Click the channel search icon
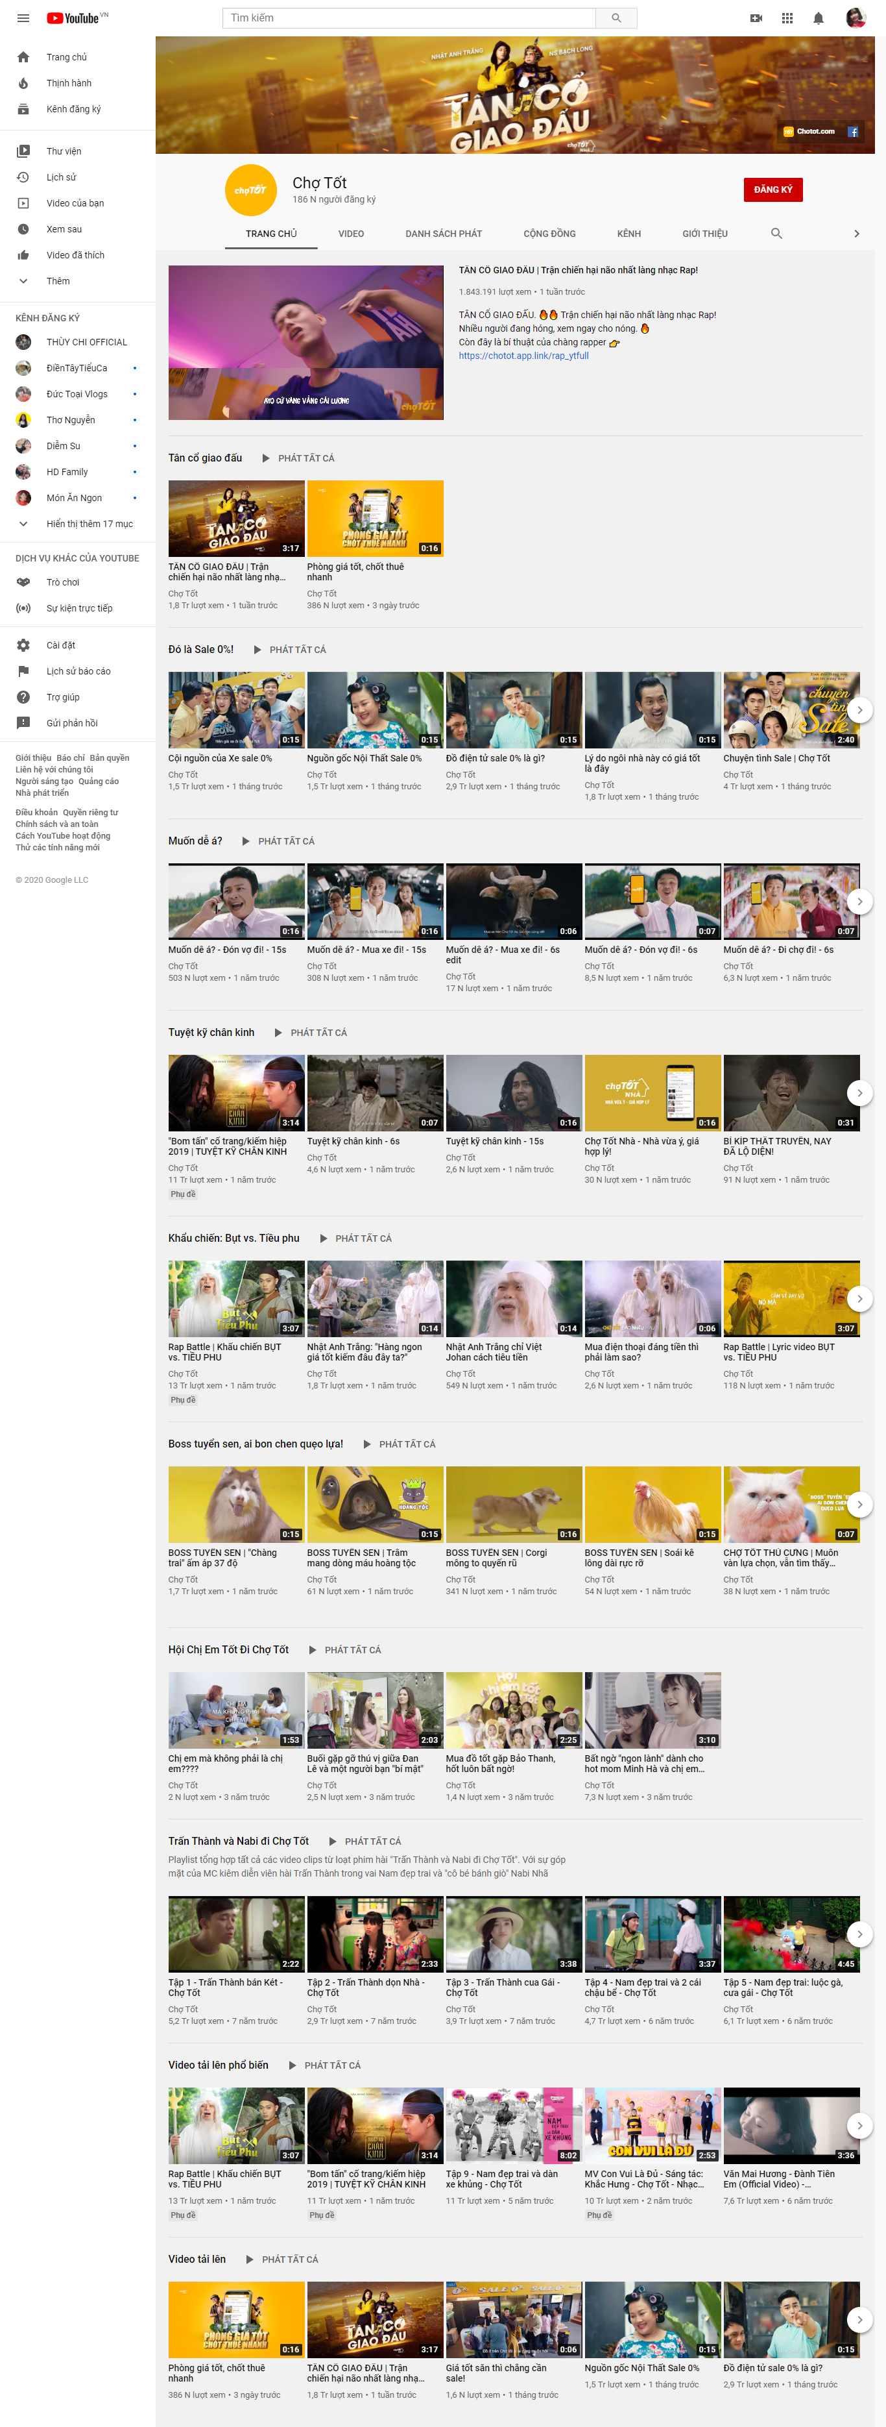This screenshot has height=2427, width=886. click(x=776, y=234)
